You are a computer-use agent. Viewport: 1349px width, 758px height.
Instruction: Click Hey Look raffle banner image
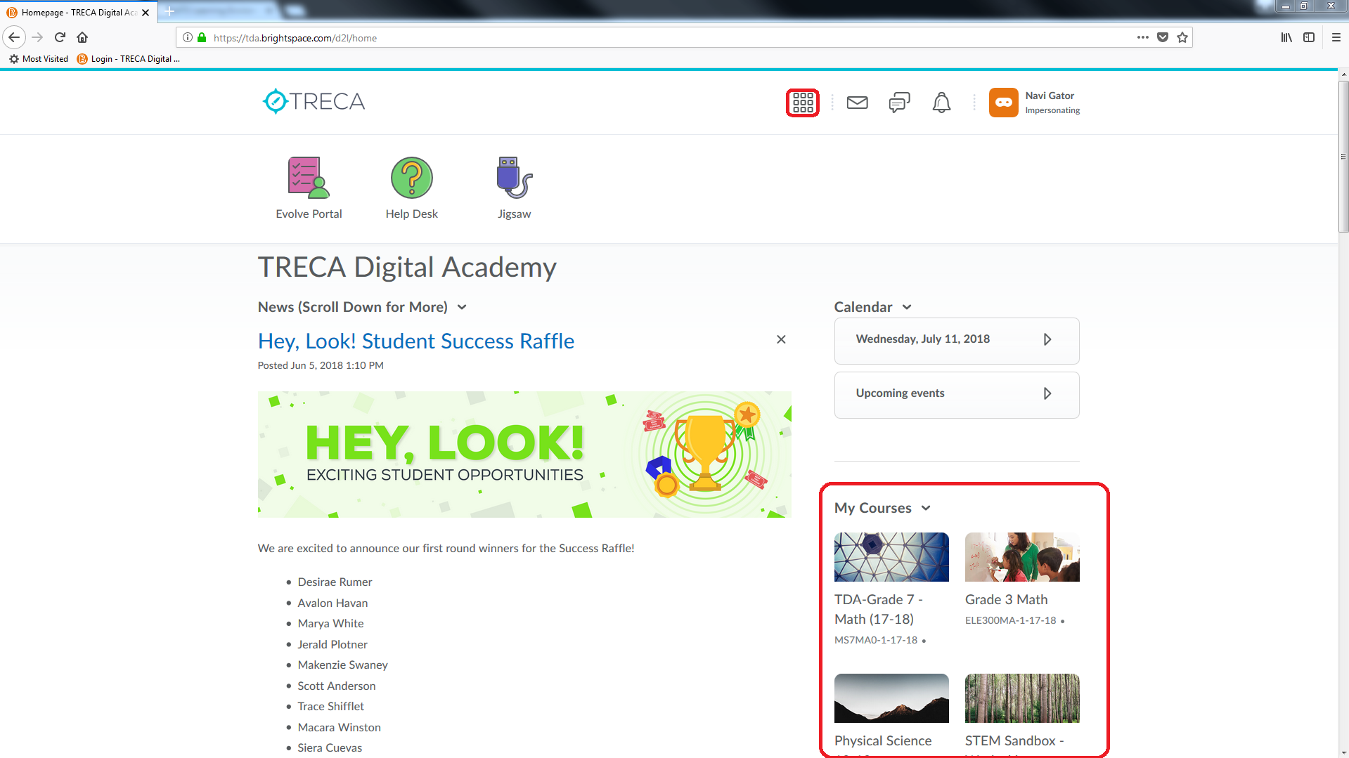click(524, 455)
